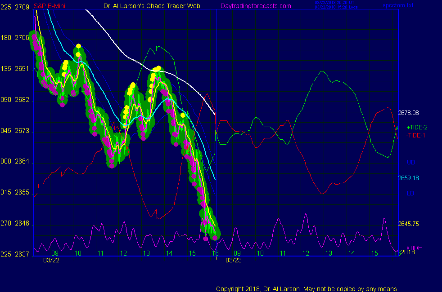Click the UB upper band label
The height and width of the screenshot is (292, 442).
[410, 162]
